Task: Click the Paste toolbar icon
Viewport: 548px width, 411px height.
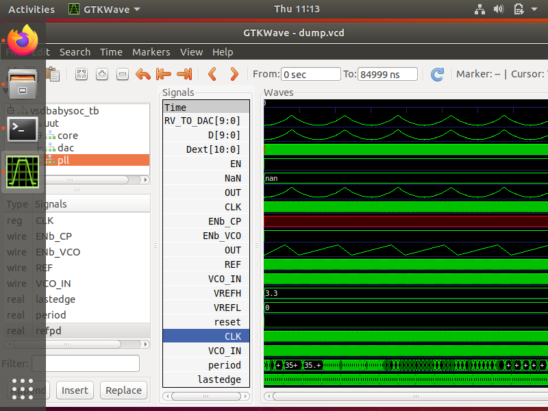Action: tap(53, 74)
